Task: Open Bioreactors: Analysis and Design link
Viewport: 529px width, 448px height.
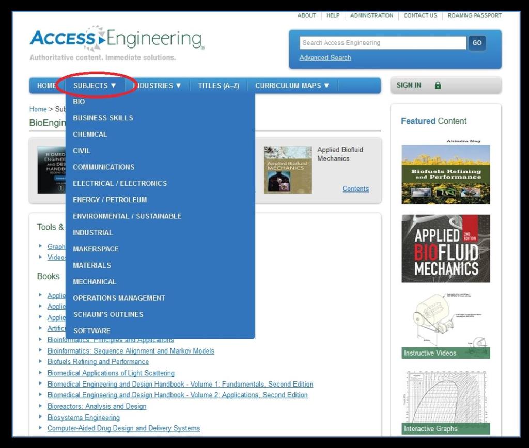Action: (x=97, y=406)
